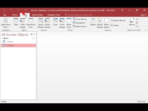Expand the SharePoint Lists menu
This screenshot has width=148, height=111.
coord(31,23)
